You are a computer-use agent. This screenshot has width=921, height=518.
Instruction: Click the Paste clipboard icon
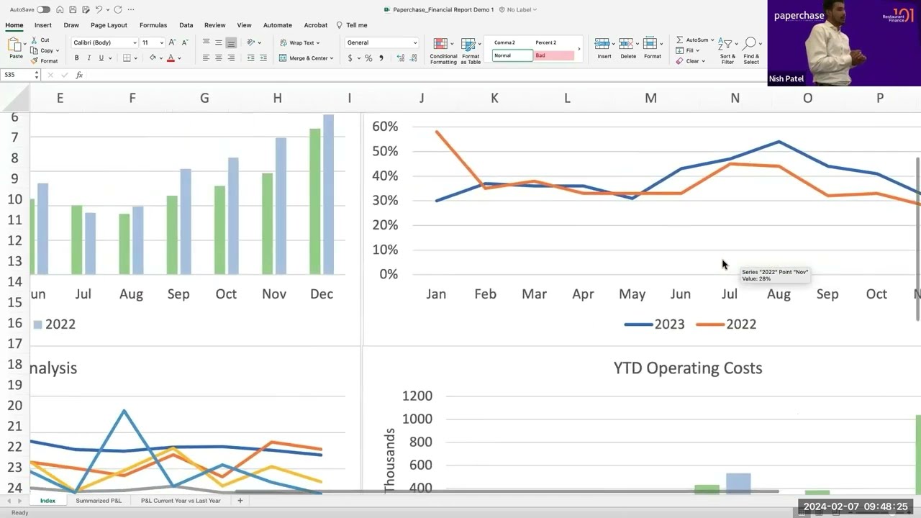[x=15, y=46]
